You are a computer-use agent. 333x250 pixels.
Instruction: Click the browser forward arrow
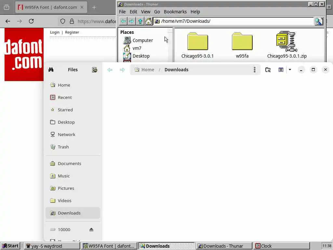(x=20, y=21)
